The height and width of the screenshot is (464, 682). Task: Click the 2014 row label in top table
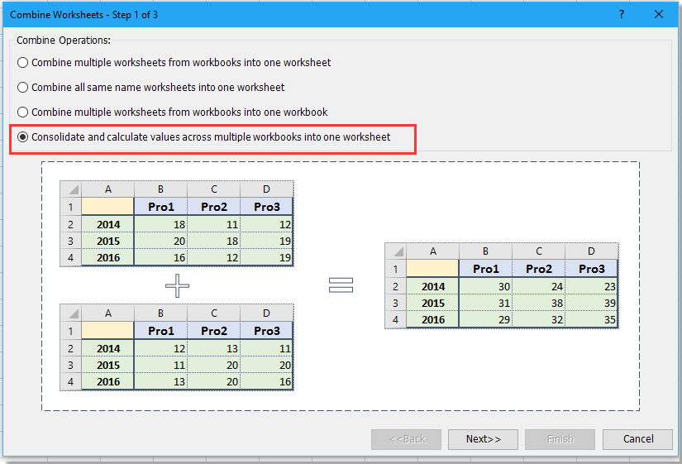(107, 224)
